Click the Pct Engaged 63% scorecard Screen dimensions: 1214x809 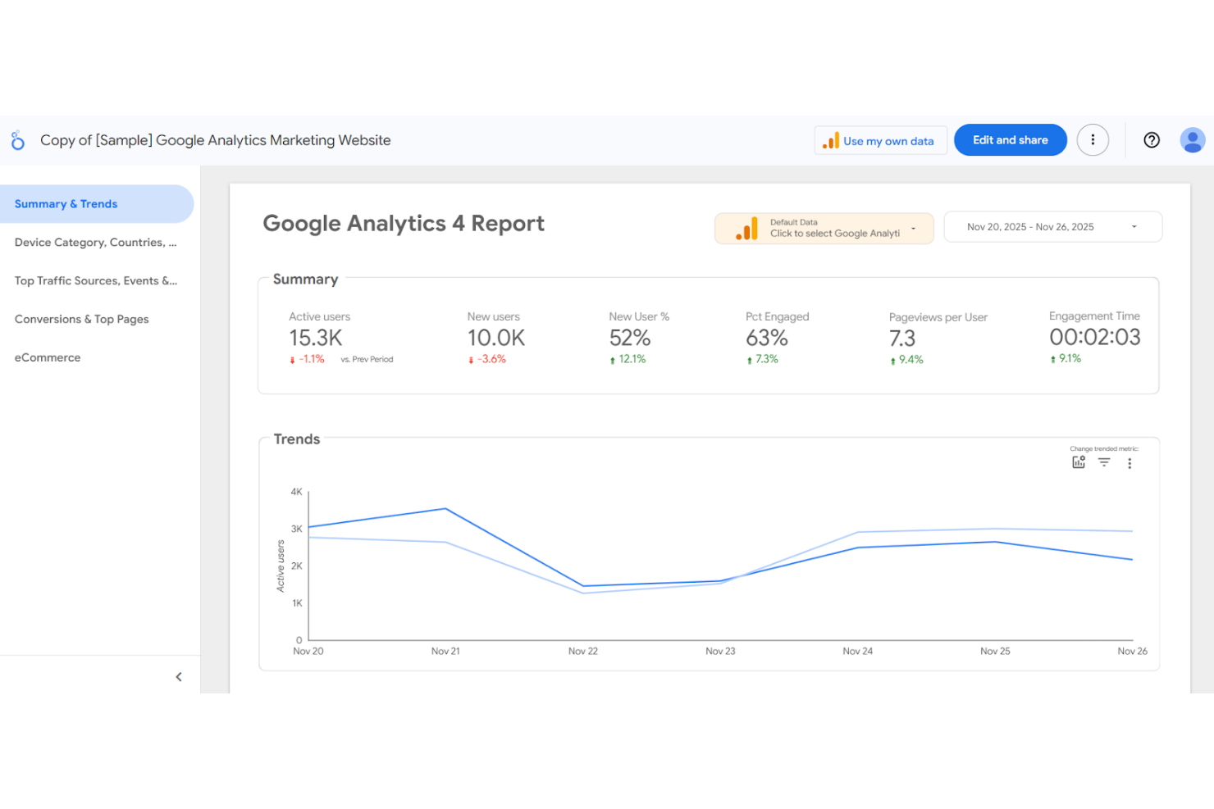point(777,339)
